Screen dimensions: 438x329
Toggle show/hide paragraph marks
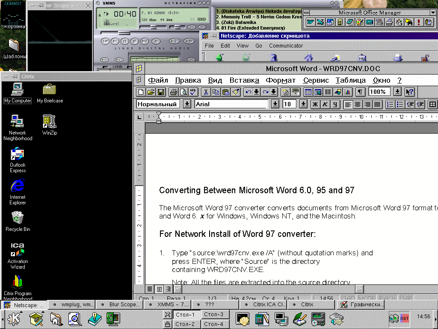pyautogui.click(x=360, y=92)
